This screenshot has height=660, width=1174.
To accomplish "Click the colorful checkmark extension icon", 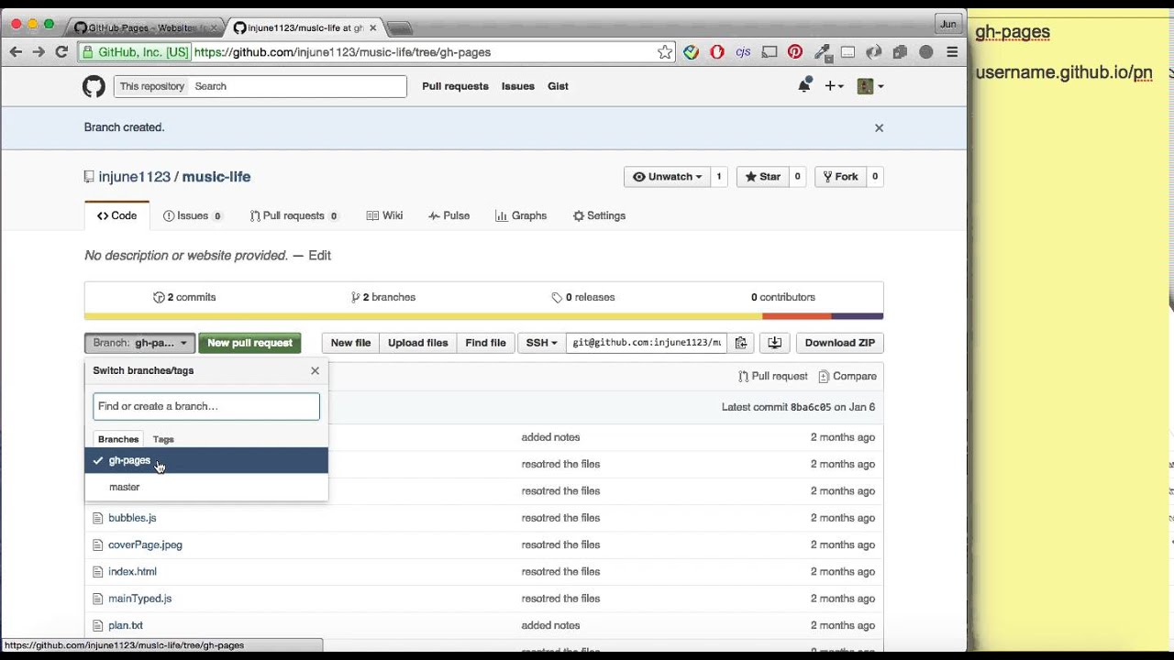I will [692, 52].
